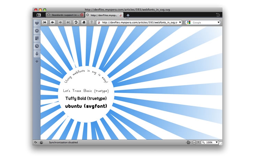Close the devfiles.myopera tab

tap(88, 15)
